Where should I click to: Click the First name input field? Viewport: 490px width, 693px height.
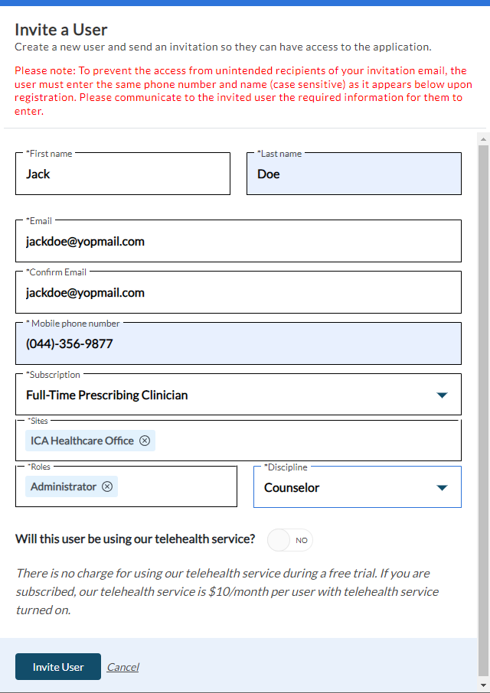(122, 174)
